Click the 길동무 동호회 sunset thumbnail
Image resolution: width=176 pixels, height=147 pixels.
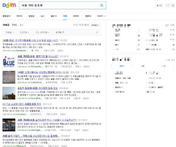[9, 93]
